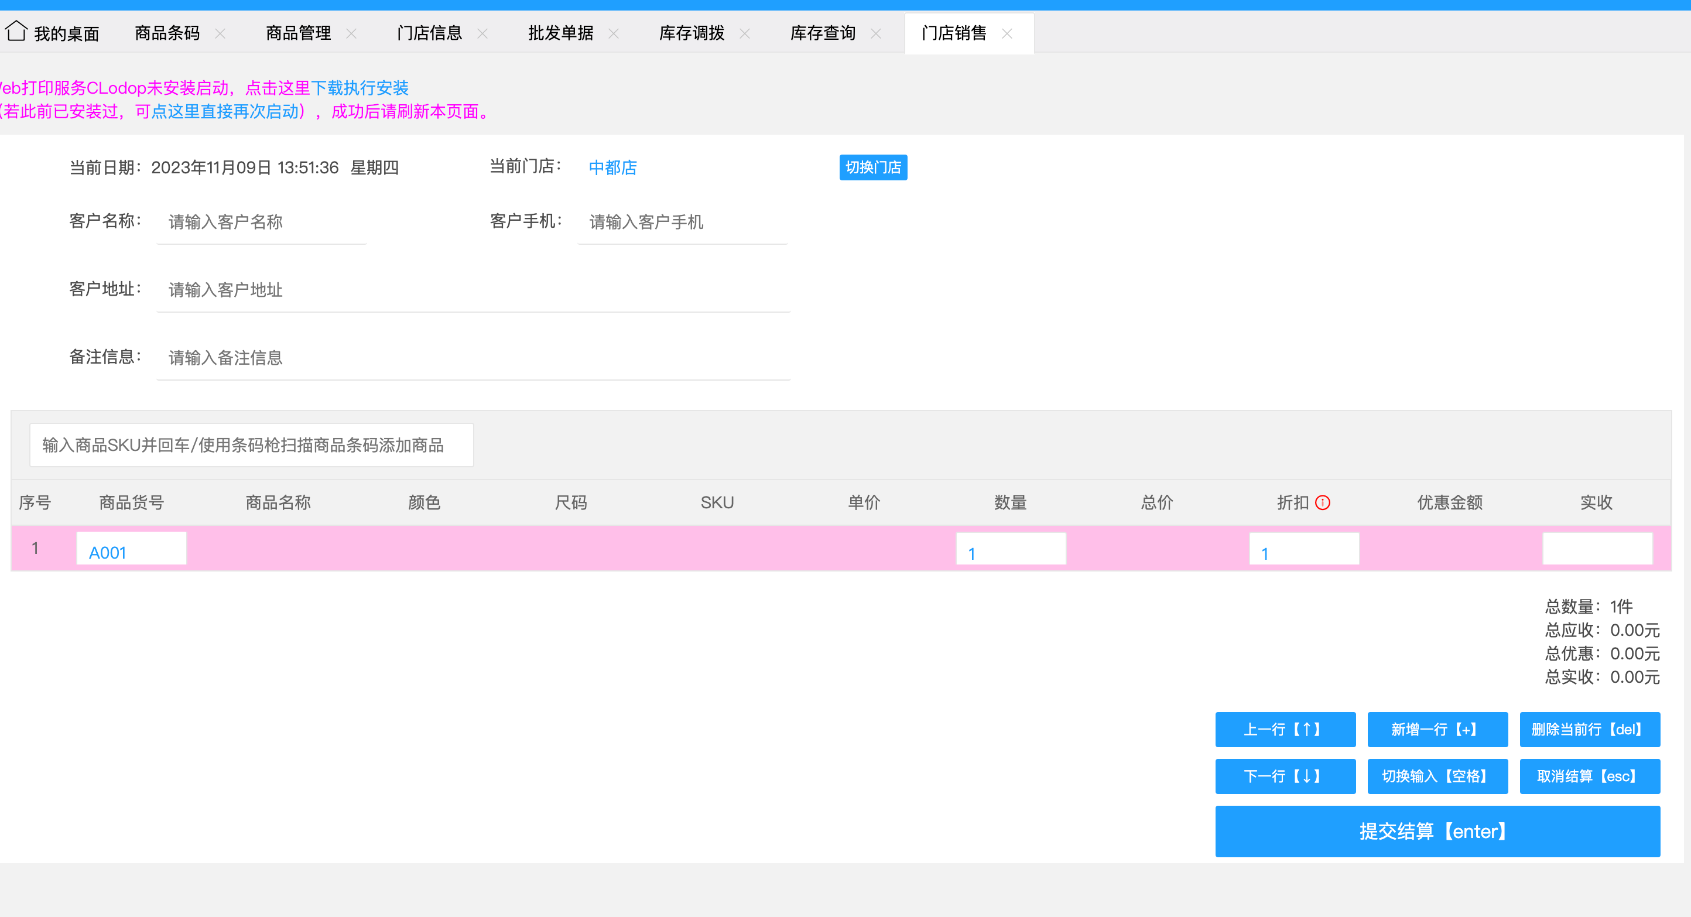The height and width of the screenshot is (917, 1691).
Task: Switch to 商品条码 tab
Action: tap(167, 33)
